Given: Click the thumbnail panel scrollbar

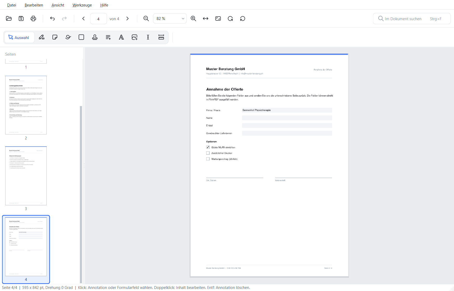Looking at the screenshot, I should click(81, 194).
